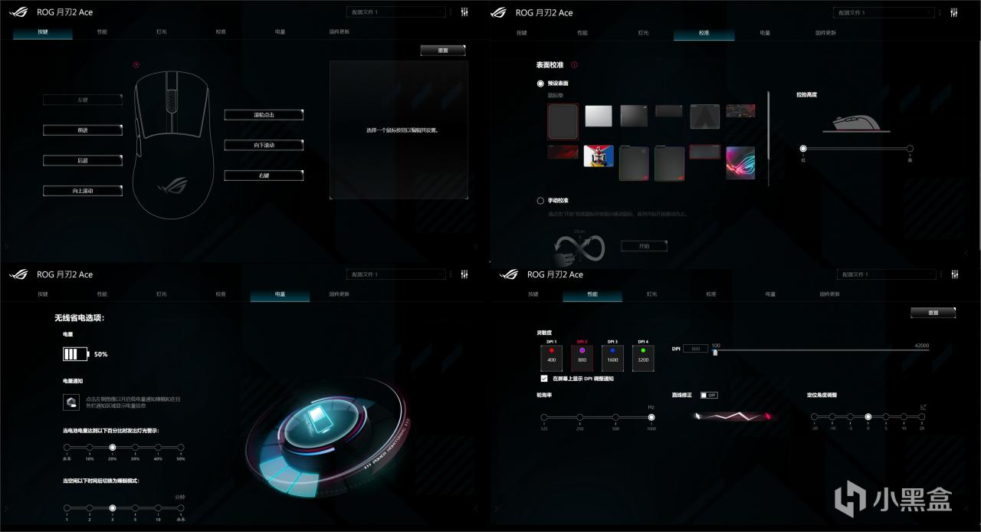Set lift-off distance slider to 低
This screenshot has height=532, width=981.
pyautogui.click(x=803, y=149)
